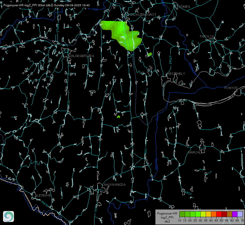Click the road number 07343 label
This screenshot has height=225, width=245.
tap(170, 60)
